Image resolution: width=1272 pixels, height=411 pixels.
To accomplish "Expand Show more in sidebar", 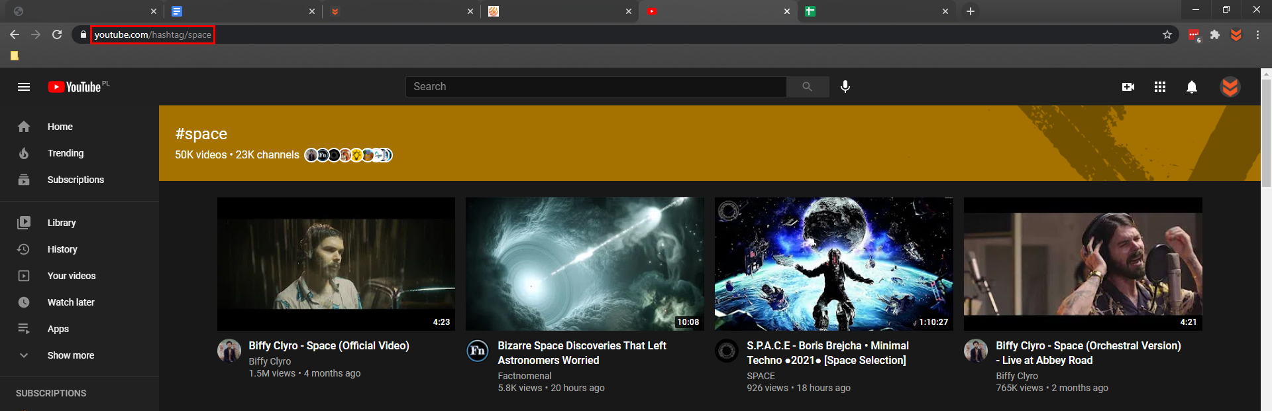I will coord(79,355).
